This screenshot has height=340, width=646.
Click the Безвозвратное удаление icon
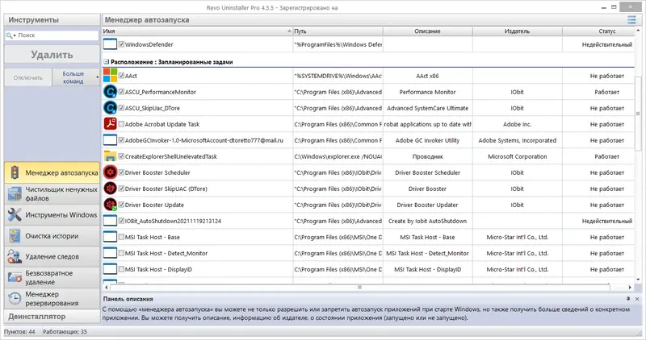coord(15,277)
